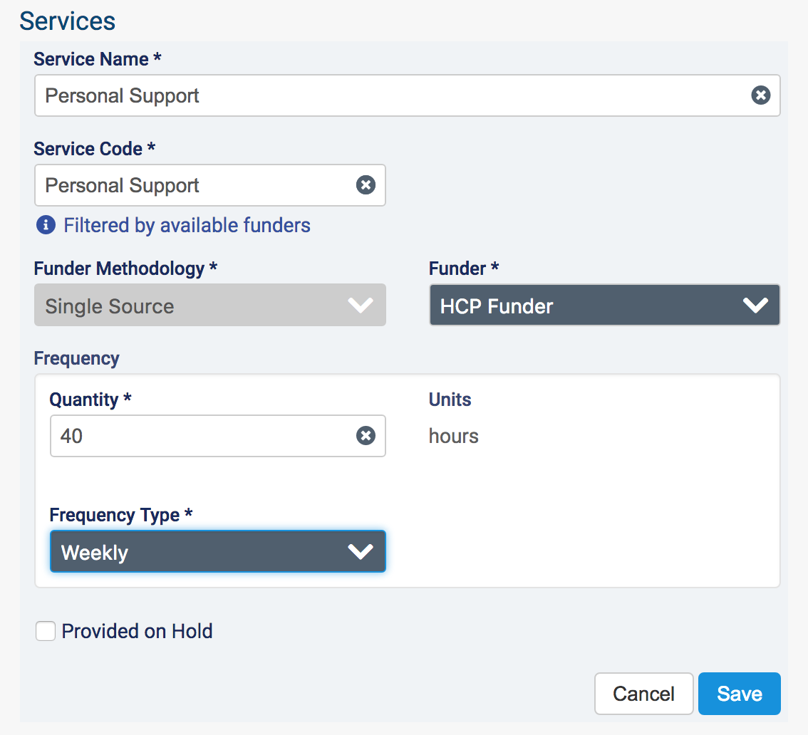Open the HCP Funder dropdown
The height and width of the screenshot is (735, 808).
tap(591, 306)
